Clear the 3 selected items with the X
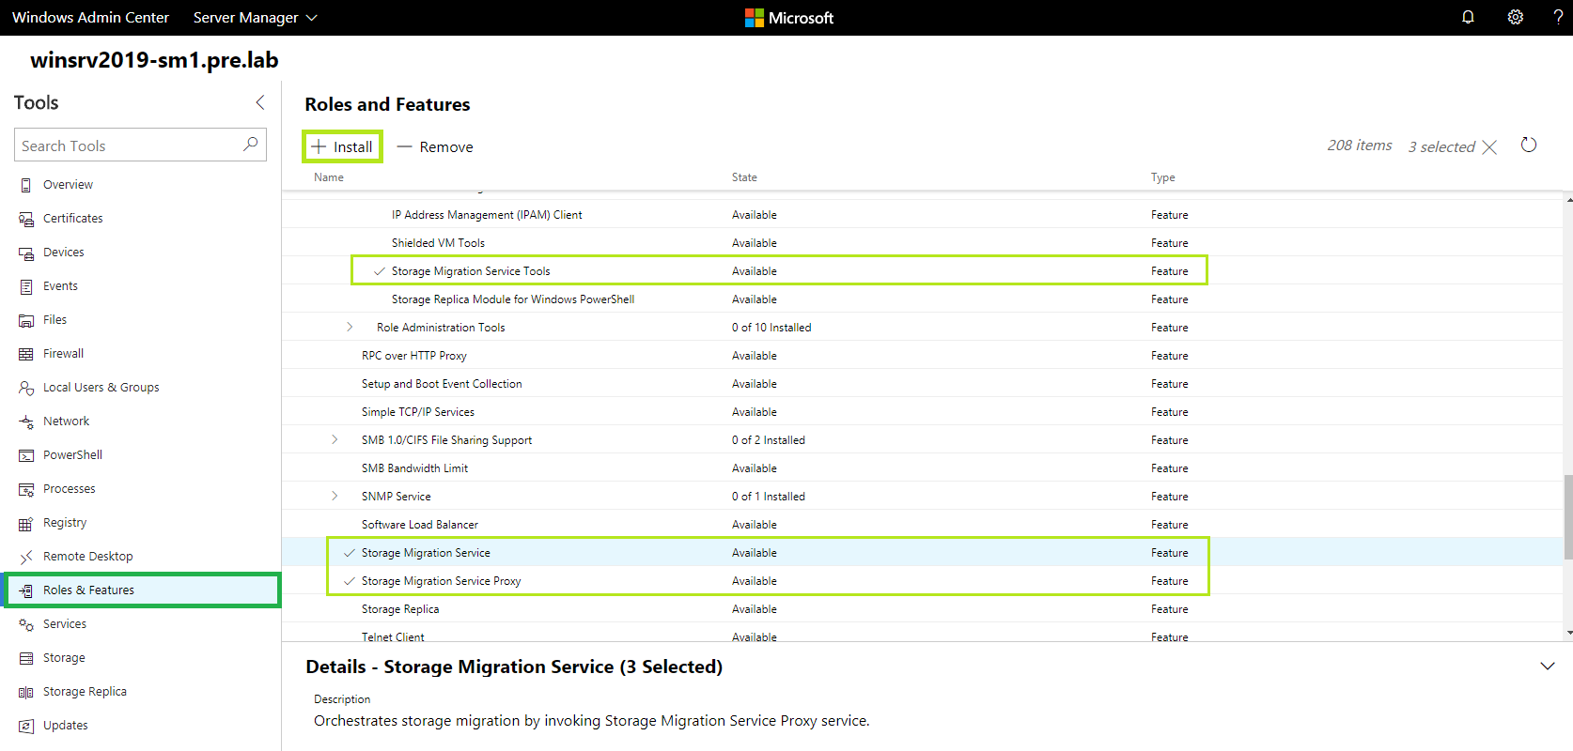This screenshot has height=751, width=1573. tap(1489, 147)
